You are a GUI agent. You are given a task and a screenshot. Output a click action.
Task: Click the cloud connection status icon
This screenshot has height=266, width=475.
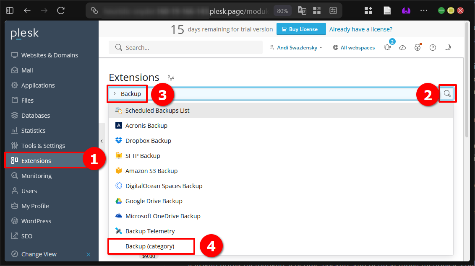[x=402, y=47]
